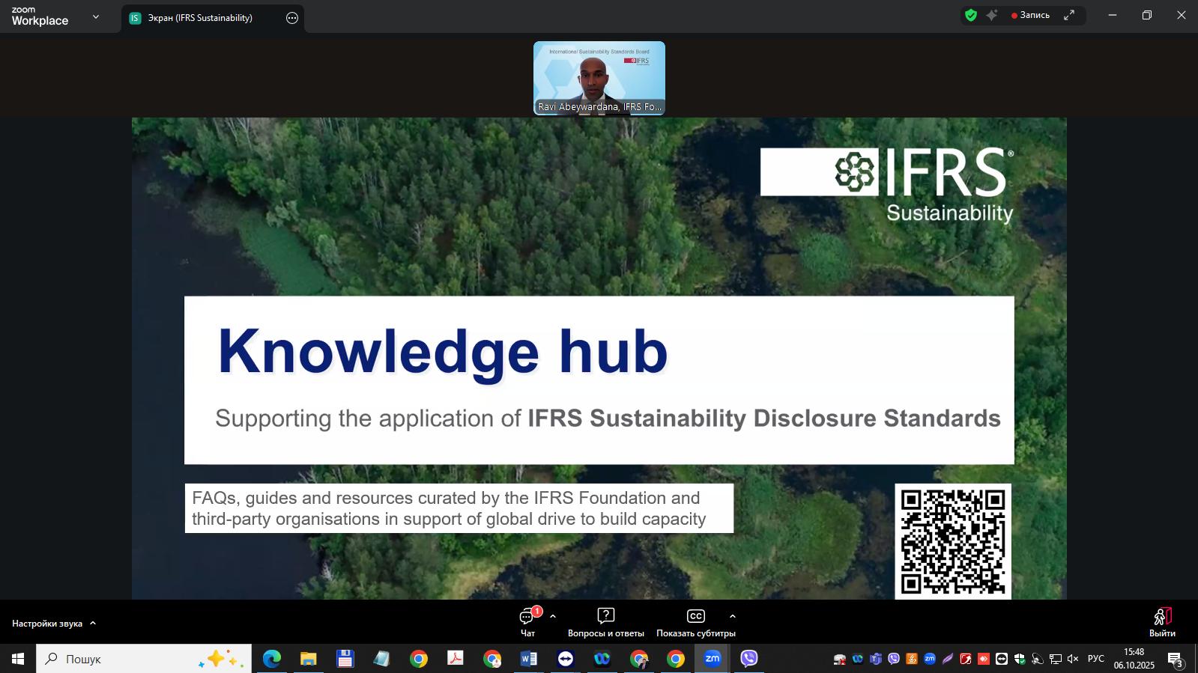Enter full screen with the arrows icon
This screenshot has width=1198, height=673.
(1069, 15)
